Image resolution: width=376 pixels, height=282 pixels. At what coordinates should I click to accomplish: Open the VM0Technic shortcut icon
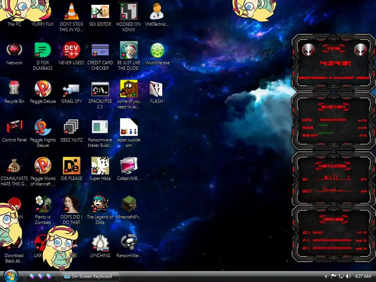coord(157,11)
